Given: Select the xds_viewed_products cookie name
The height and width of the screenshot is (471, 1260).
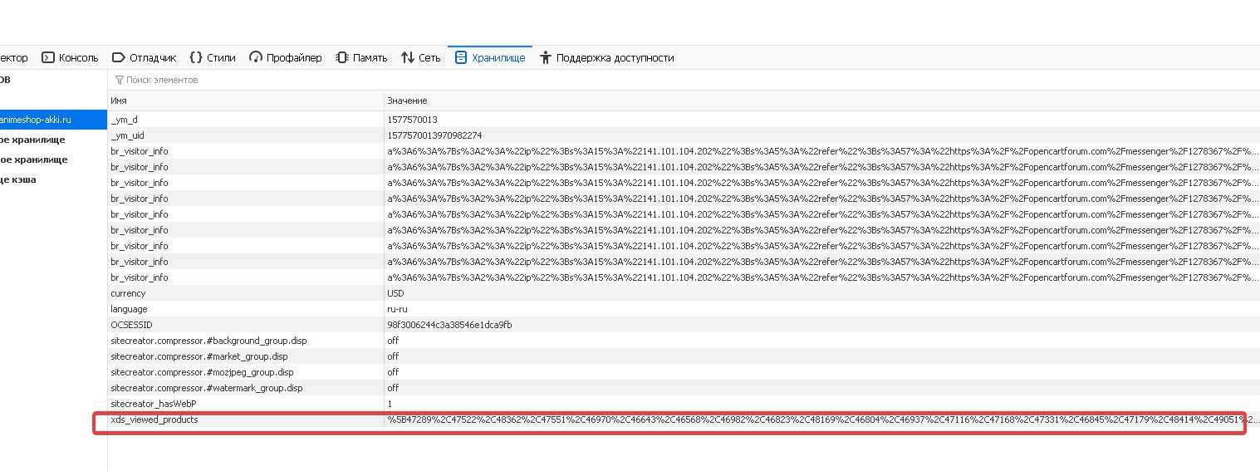Looking at the screenshot, I should pos(154,419).
